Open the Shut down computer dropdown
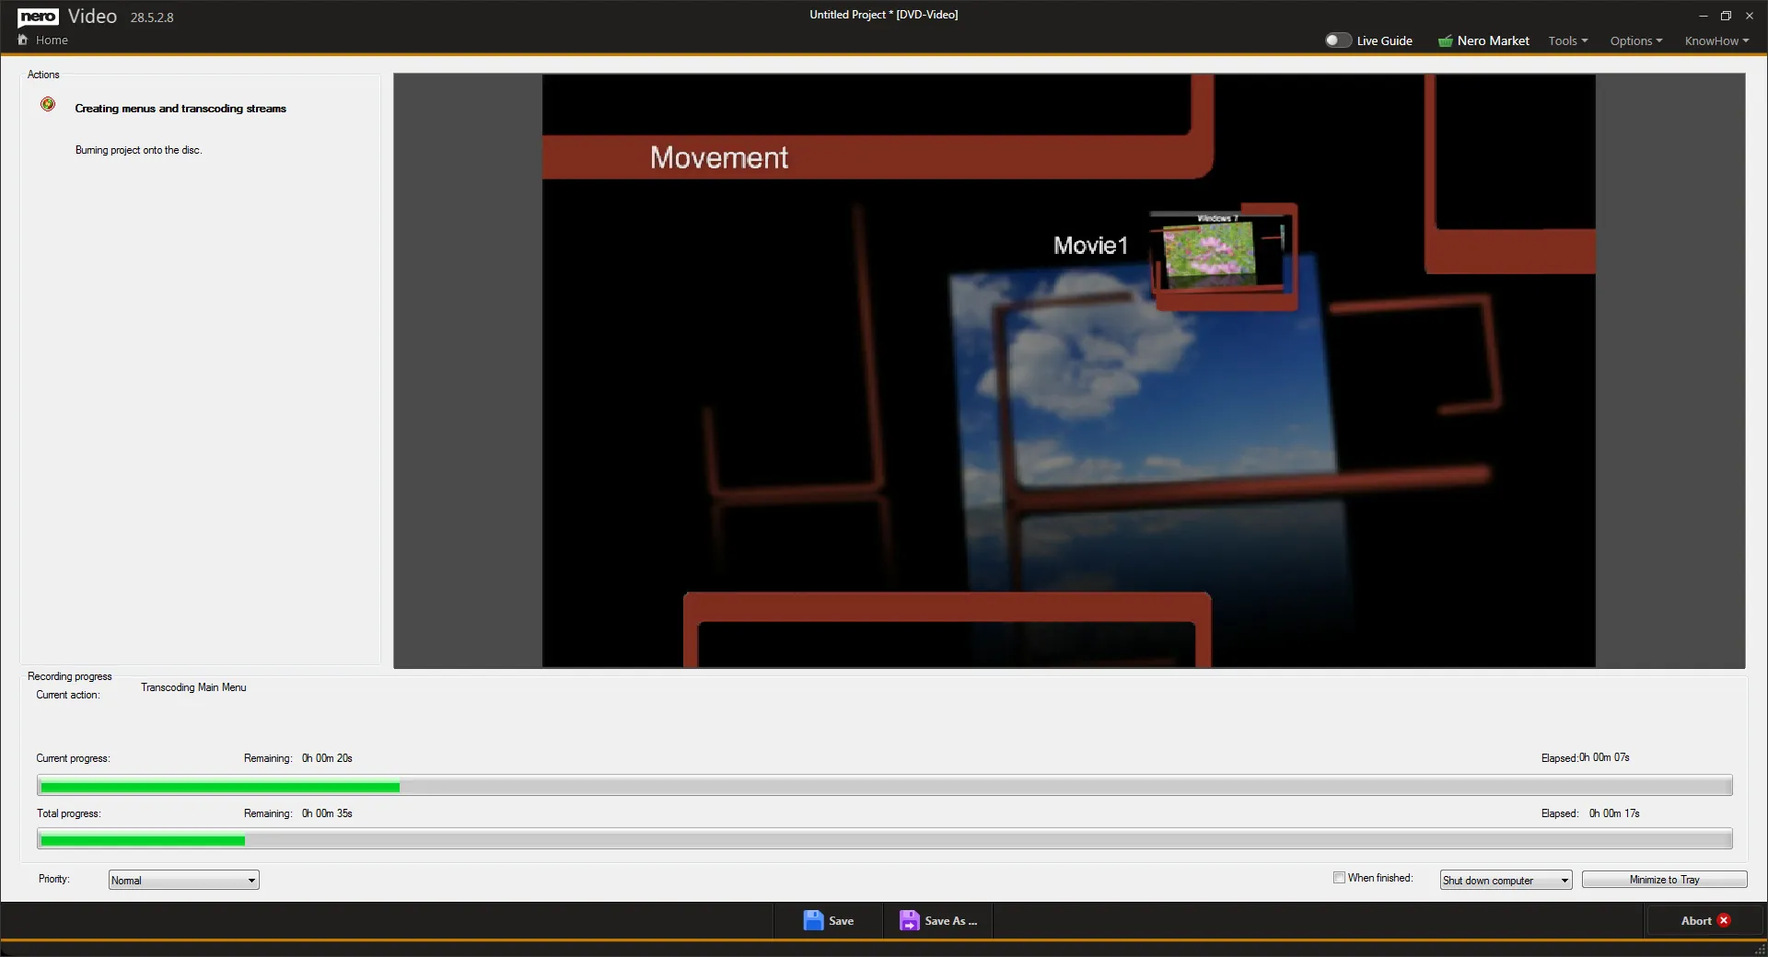 click(1505, 880)
